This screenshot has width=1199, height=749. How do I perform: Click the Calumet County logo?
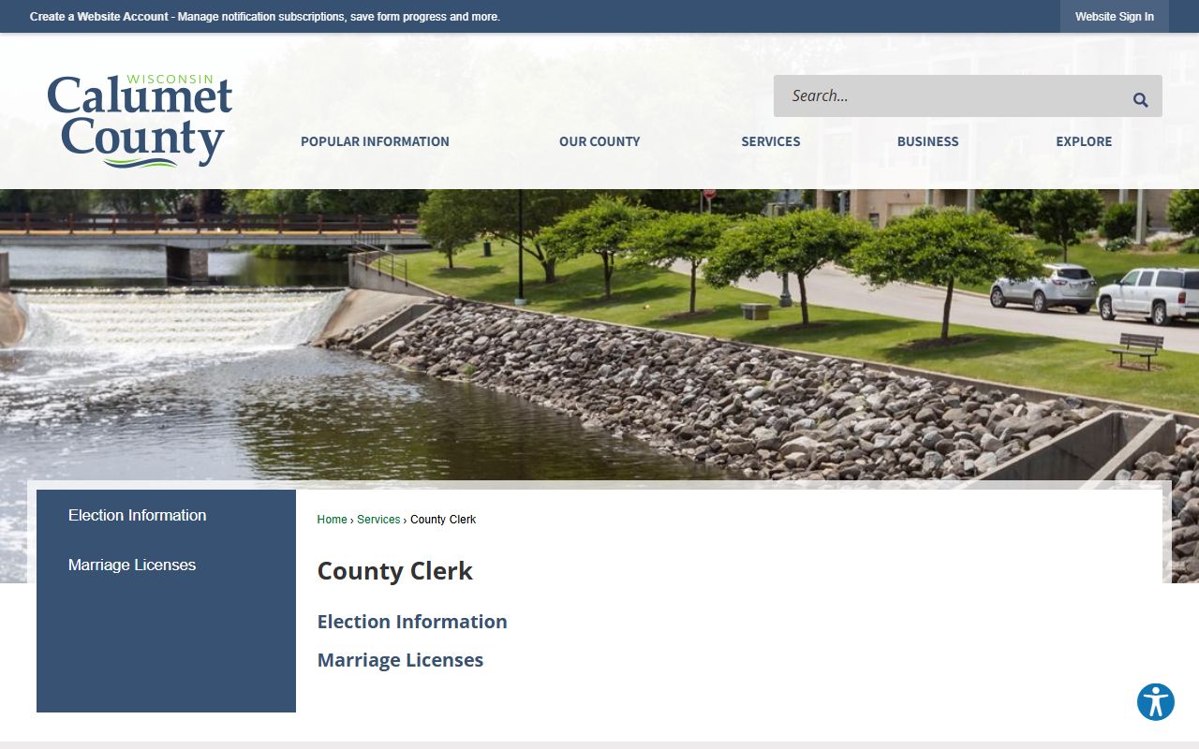pos(140,121)
